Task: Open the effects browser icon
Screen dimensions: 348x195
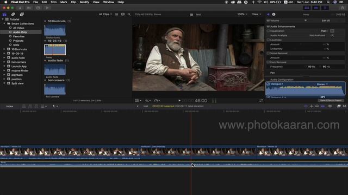Action: (x=339, y=106)
